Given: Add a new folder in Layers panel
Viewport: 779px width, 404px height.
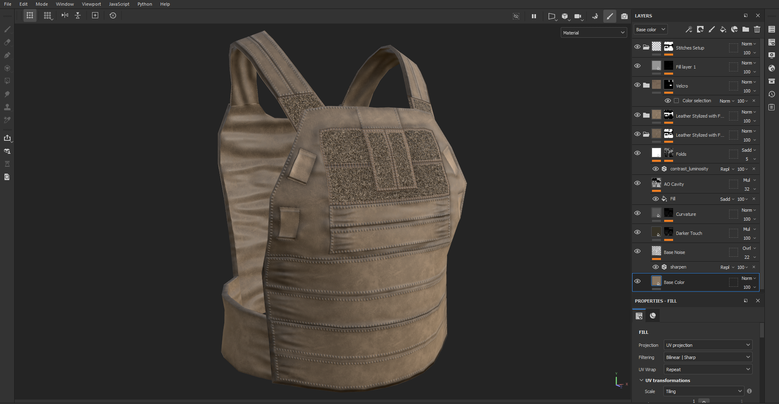Looking at the screenshot, I should coord(746,29).
